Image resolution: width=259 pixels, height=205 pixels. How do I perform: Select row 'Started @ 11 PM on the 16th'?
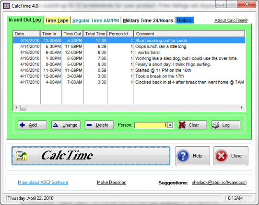click(x=129, y=70)
